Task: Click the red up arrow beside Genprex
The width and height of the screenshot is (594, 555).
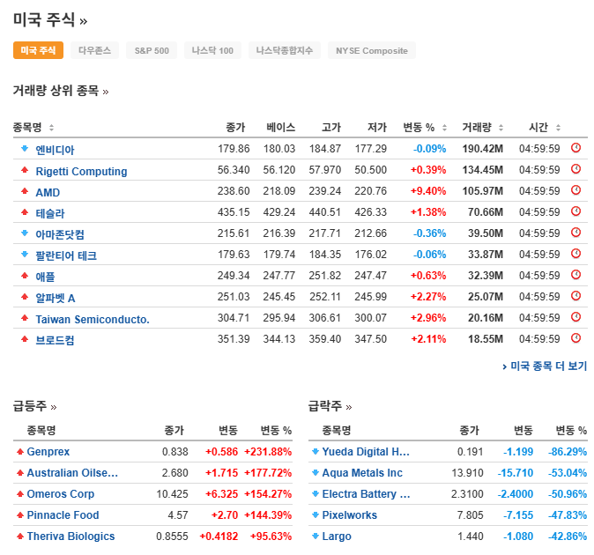Action: click(20, 452)
